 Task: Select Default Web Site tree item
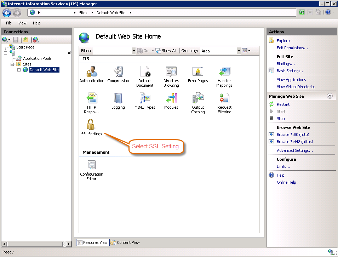point(44,70)
